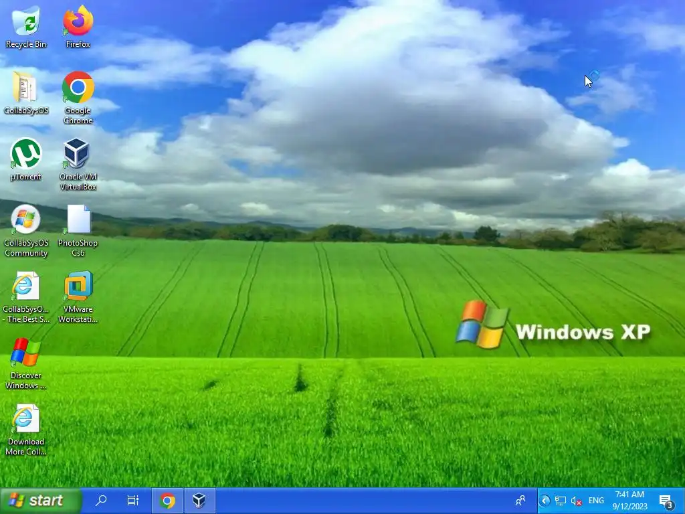Click the start button
Screen dimensions: 685x514
point(41,501)
